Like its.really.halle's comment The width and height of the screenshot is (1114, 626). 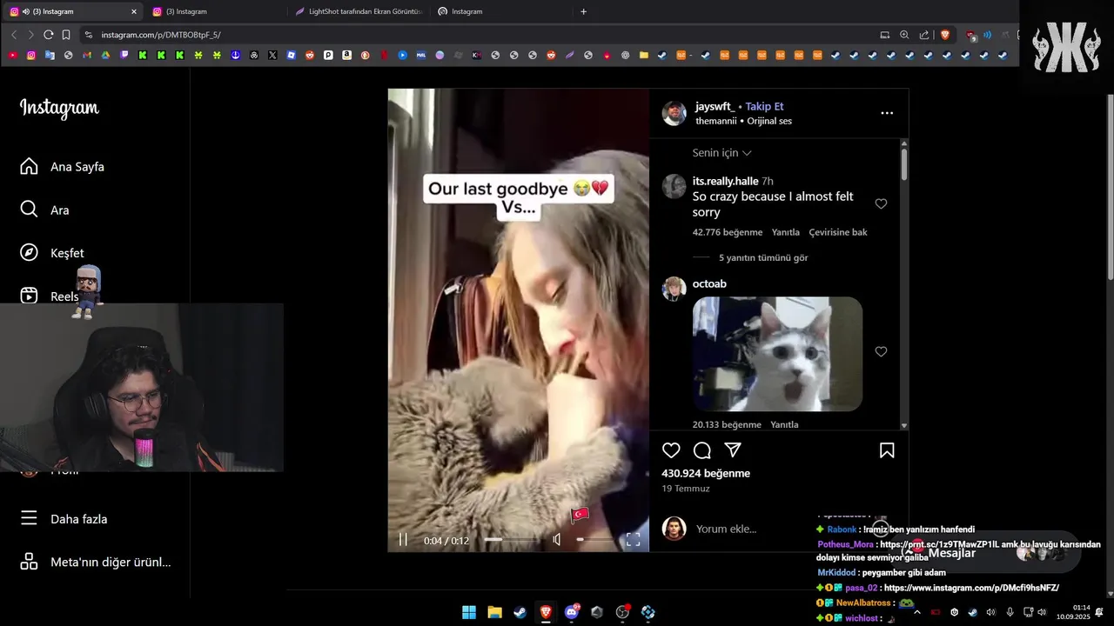(x=881, y=203)
